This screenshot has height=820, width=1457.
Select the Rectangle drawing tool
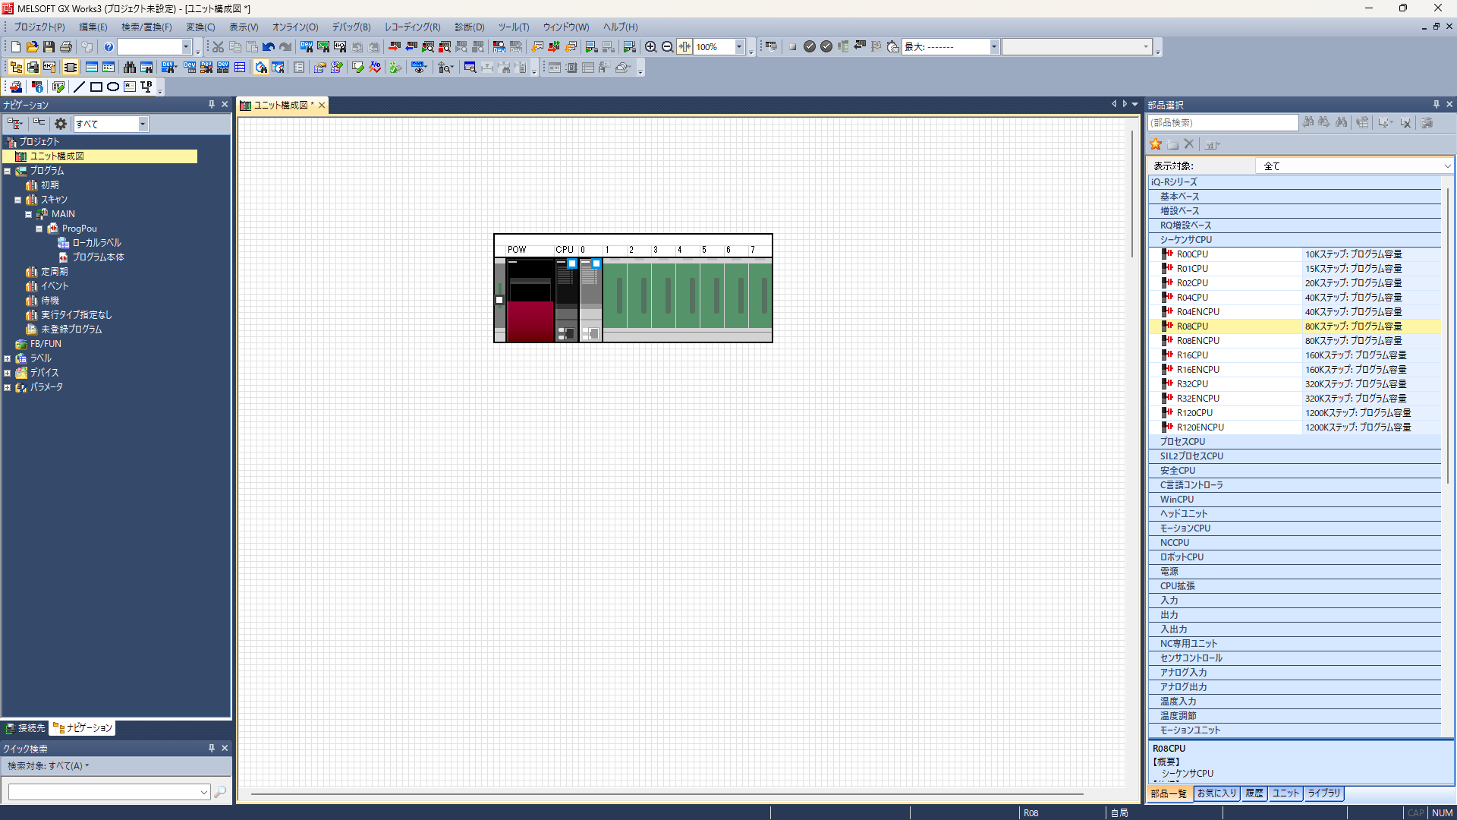pos(96,87)
